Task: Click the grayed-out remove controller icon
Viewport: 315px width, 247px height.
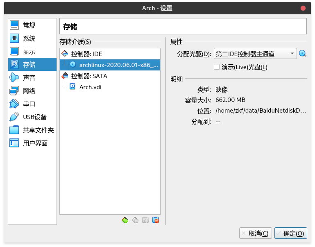Action: [135, 220]
